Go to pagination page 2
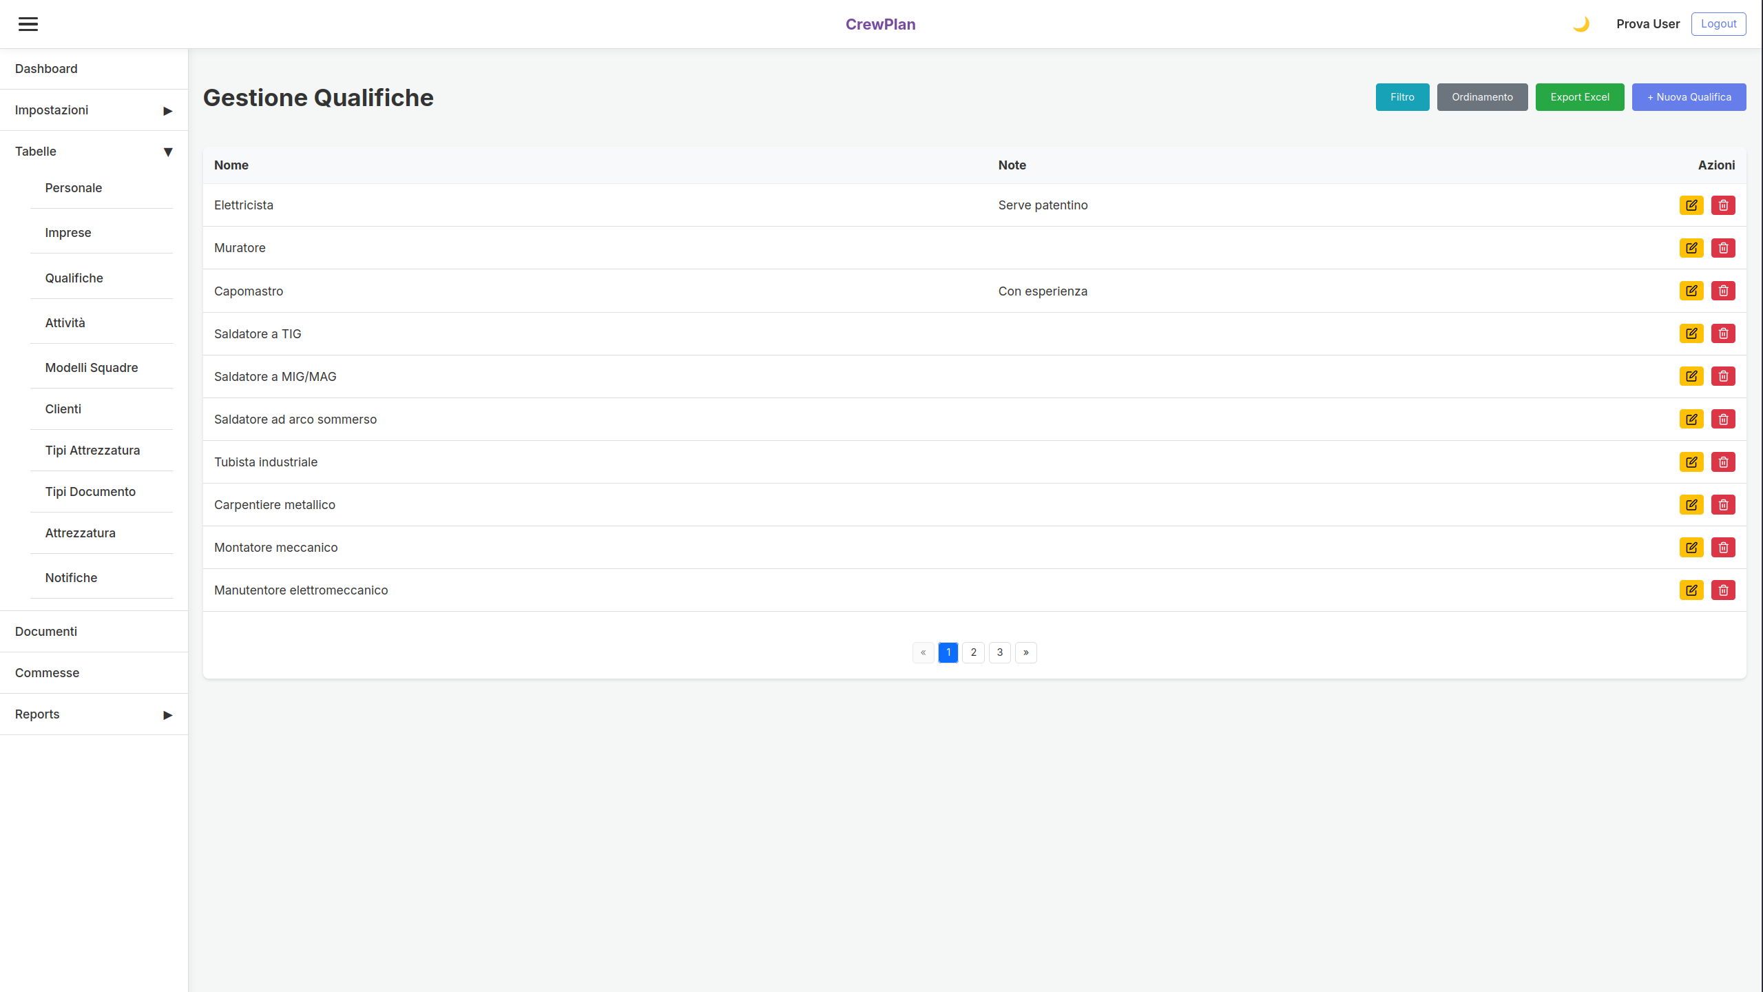 click(x=973, y=652)
